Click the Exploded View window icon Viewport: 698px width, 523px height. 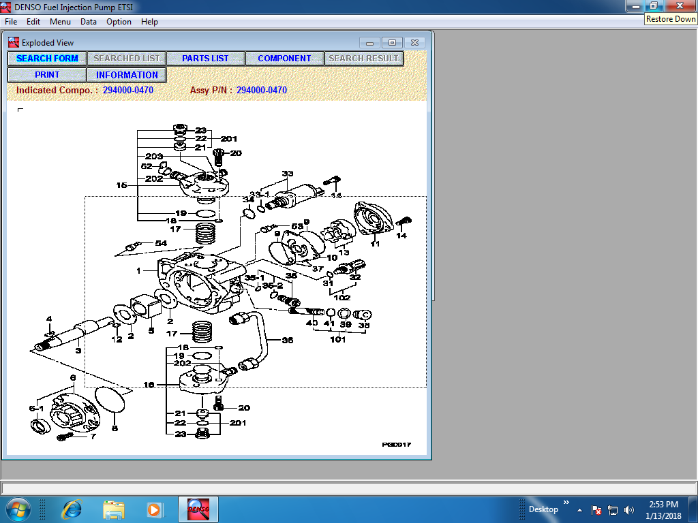pos(14,42)
